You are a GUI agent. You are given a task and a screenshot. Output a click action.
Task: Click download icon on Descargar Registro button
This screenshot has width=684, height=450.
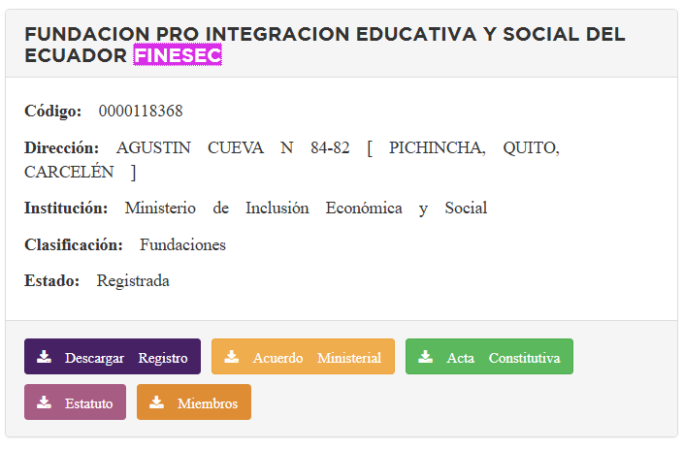coord(45,357)
